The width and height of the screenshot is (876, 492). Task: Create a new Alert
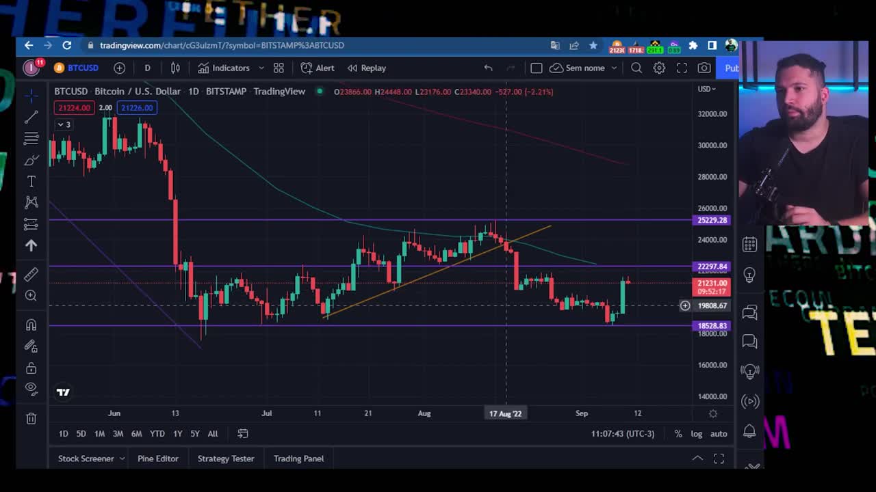point(318,68)
